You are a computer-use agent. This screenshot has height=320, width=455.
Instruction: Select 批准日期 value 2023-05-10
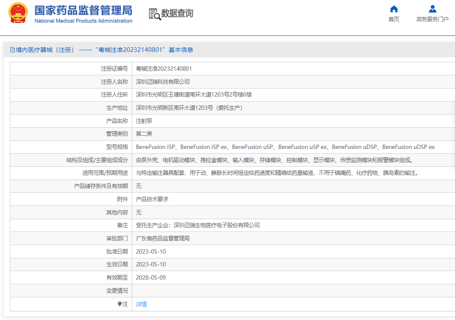(151, 251)
